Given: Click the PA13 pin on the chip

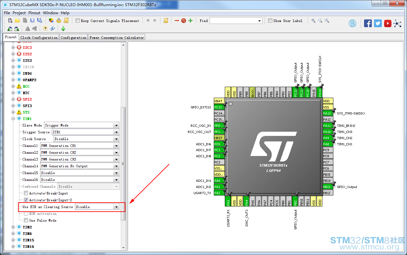Looking at the screenshot, I should [x=328, y=113].
